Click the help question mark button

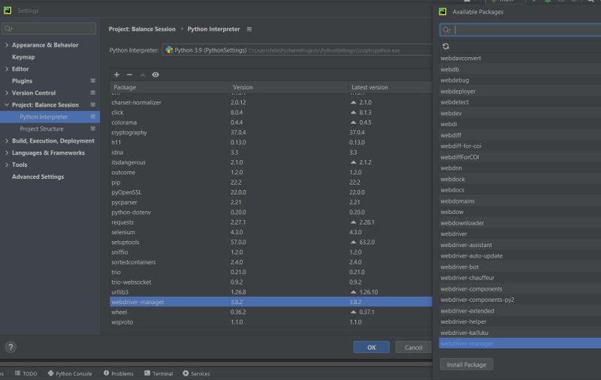pyautogui.click(x=11, y=347)
